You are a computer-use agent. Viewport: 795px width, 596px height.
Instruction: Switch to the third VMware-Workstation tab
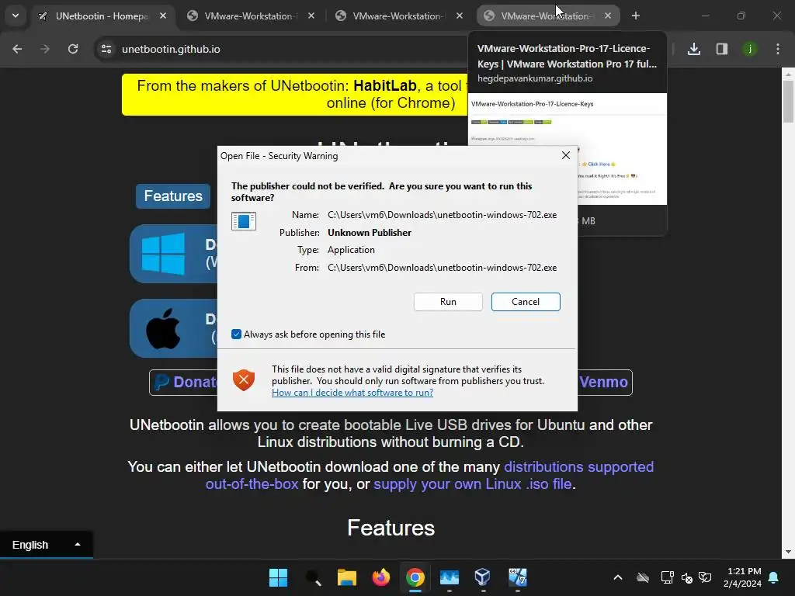[x=397, y=16]
